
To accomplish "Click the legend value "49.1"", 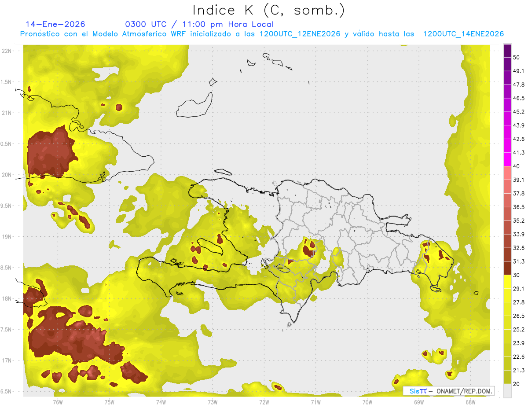I will click(519, 71).
